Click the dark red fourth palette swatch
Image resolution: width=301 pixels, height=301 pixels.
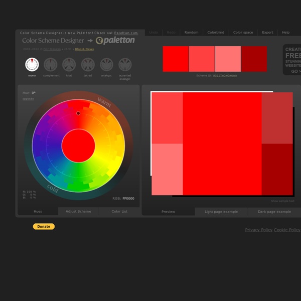(254, 59)
